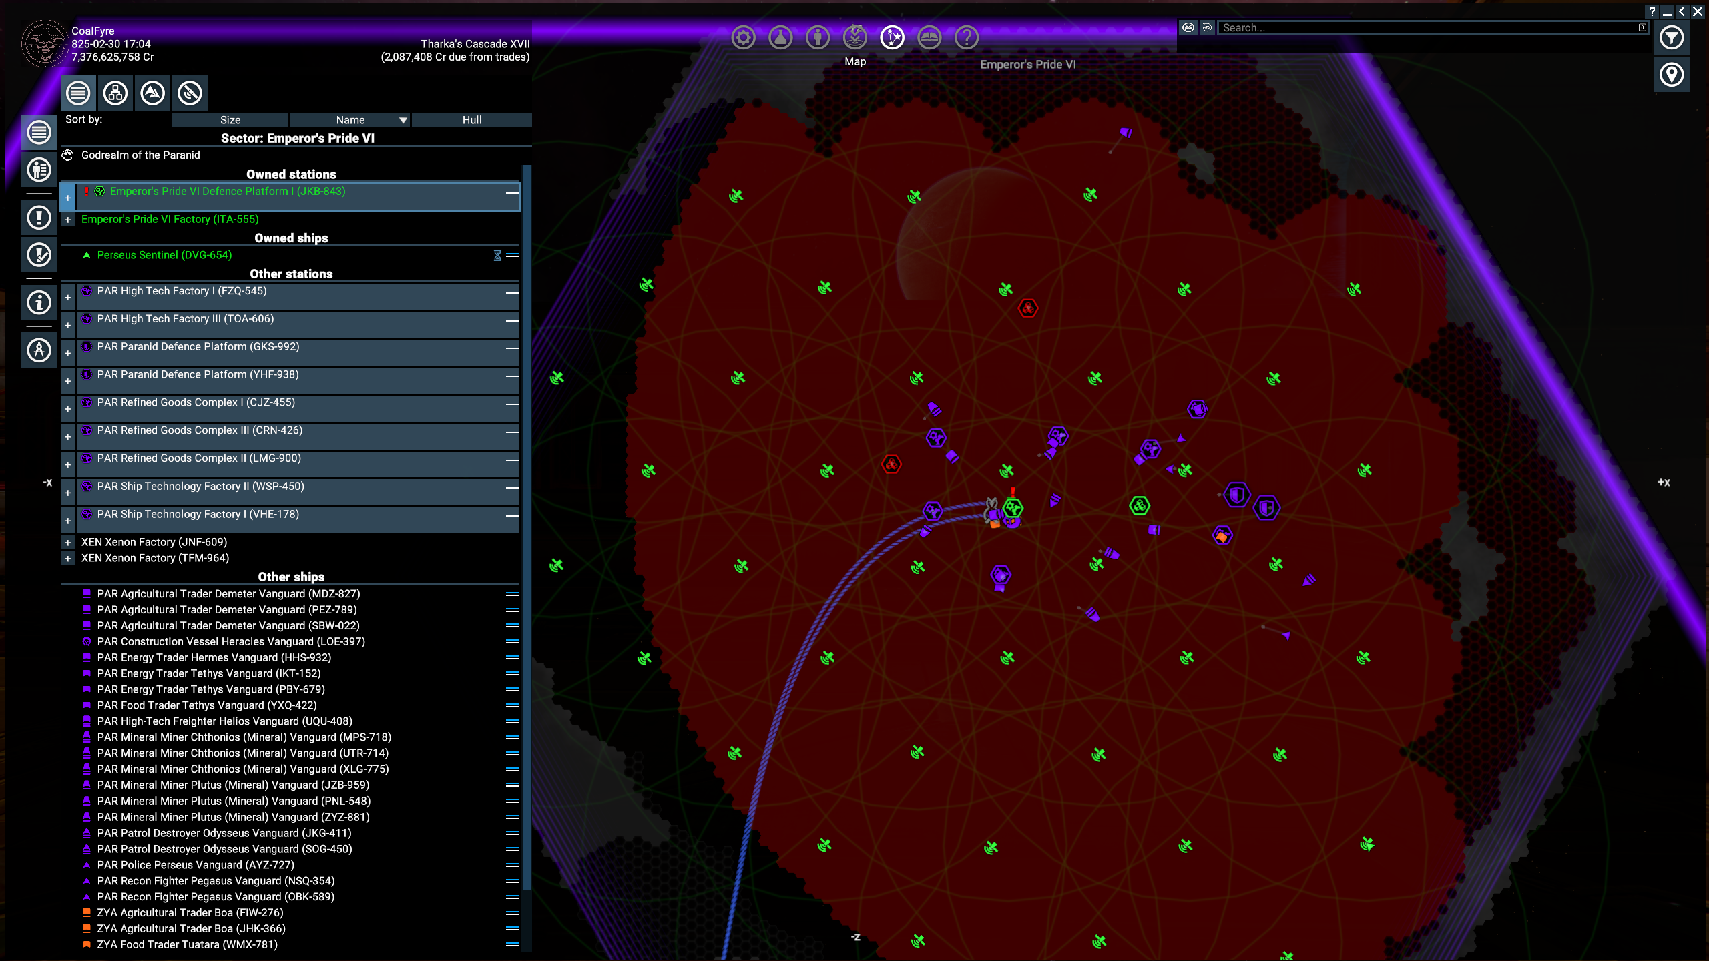Toggle the crossed-out eye visibility button by search

click(1188, 28)
